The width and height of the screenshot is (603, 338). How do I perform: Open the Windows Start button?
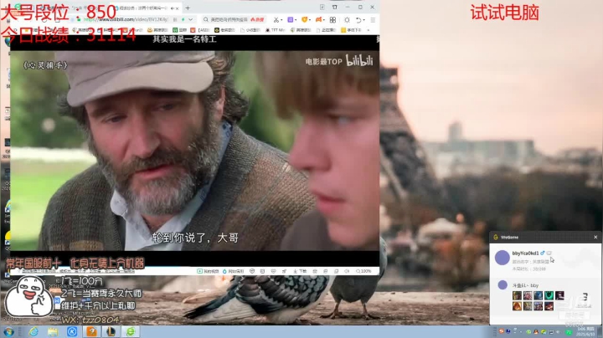click(8, 331)
